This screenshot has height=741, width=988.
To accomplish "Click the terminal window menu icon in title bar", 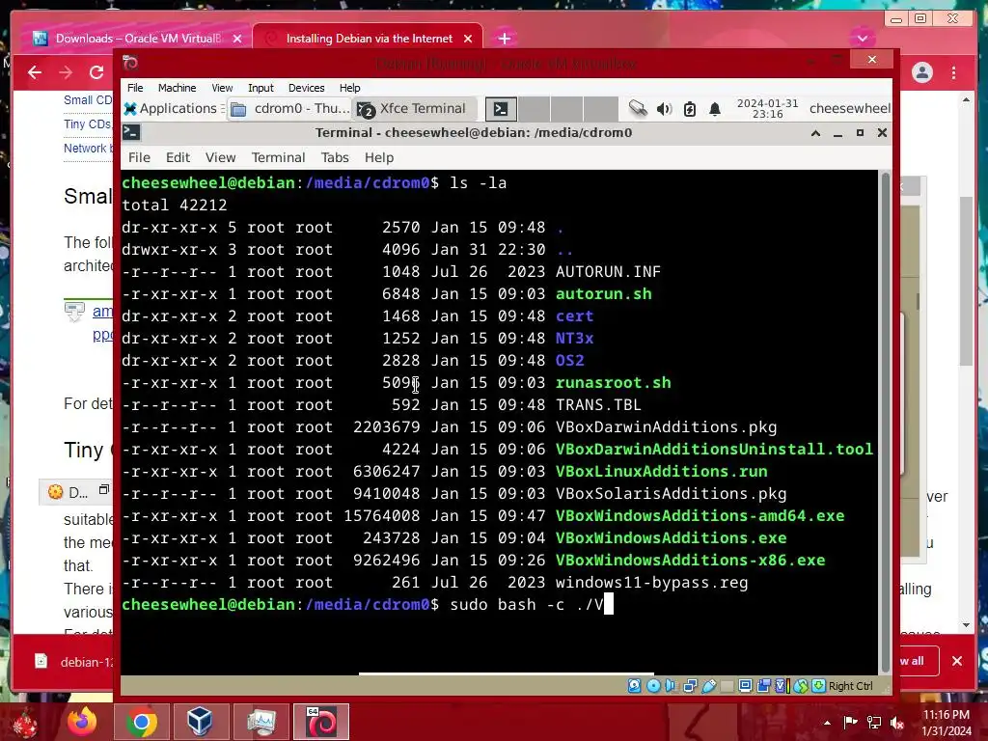I will [x=131, y=132].
